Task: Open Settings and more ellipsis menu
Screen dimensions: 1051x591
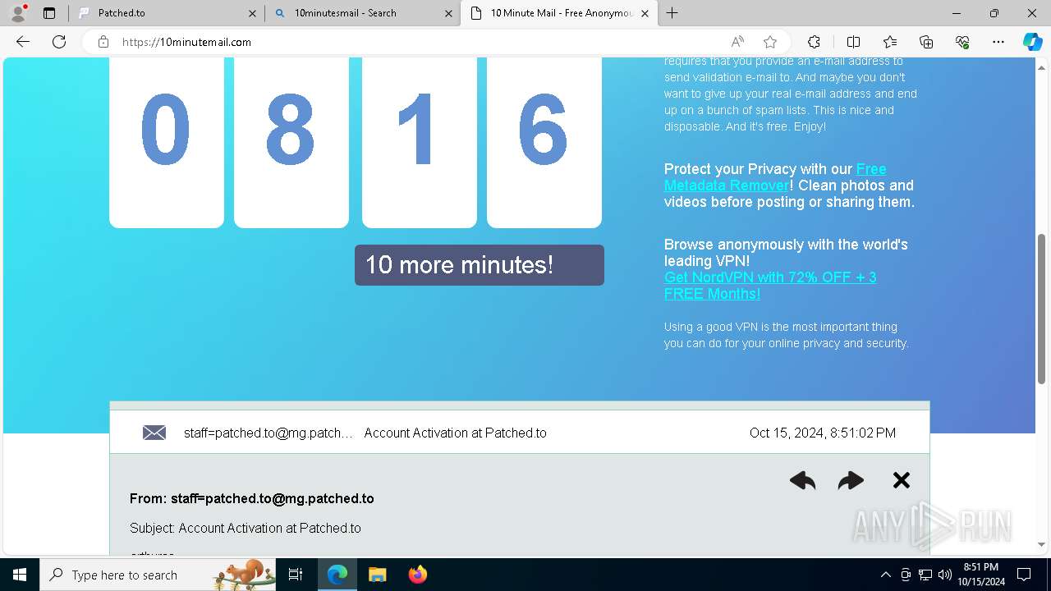Action: 998,42
